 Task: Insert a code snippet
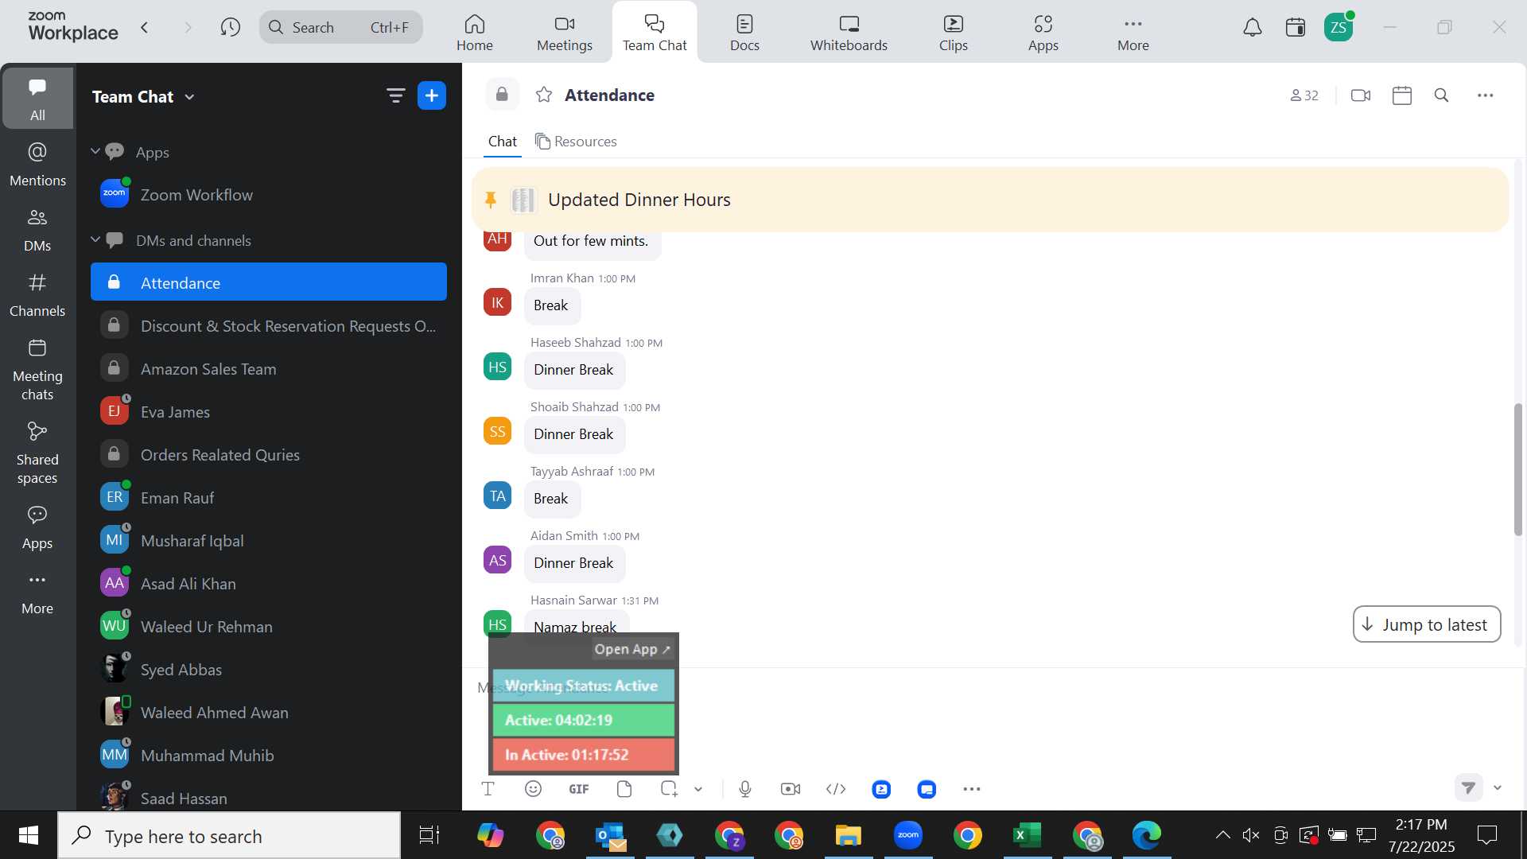[x=836, y=789]
